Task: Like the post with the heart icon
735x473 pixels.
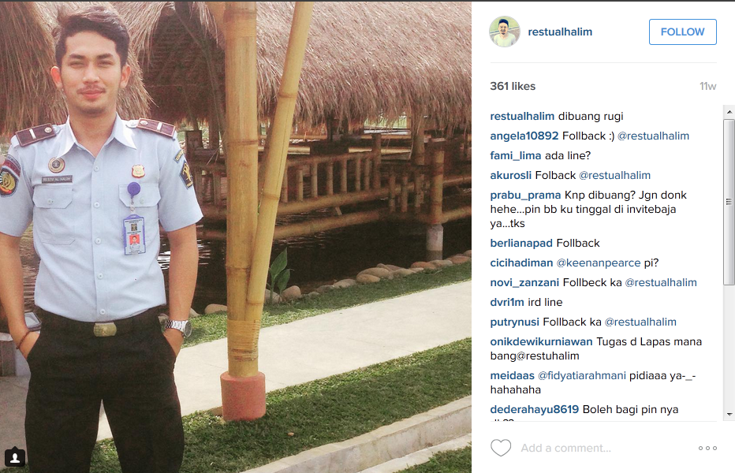Action: pos(501,448)
